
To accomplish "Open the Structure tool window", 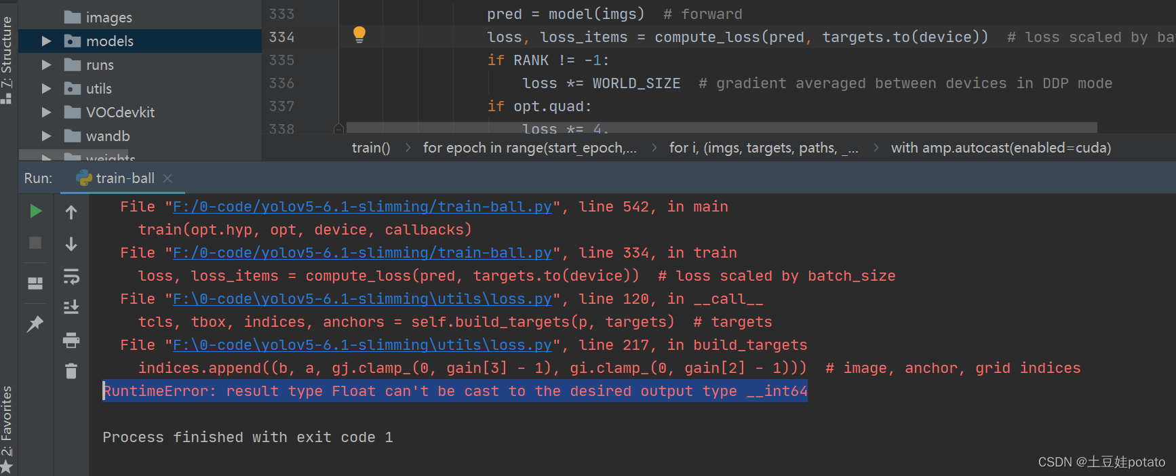I will (x=7, y=60).
